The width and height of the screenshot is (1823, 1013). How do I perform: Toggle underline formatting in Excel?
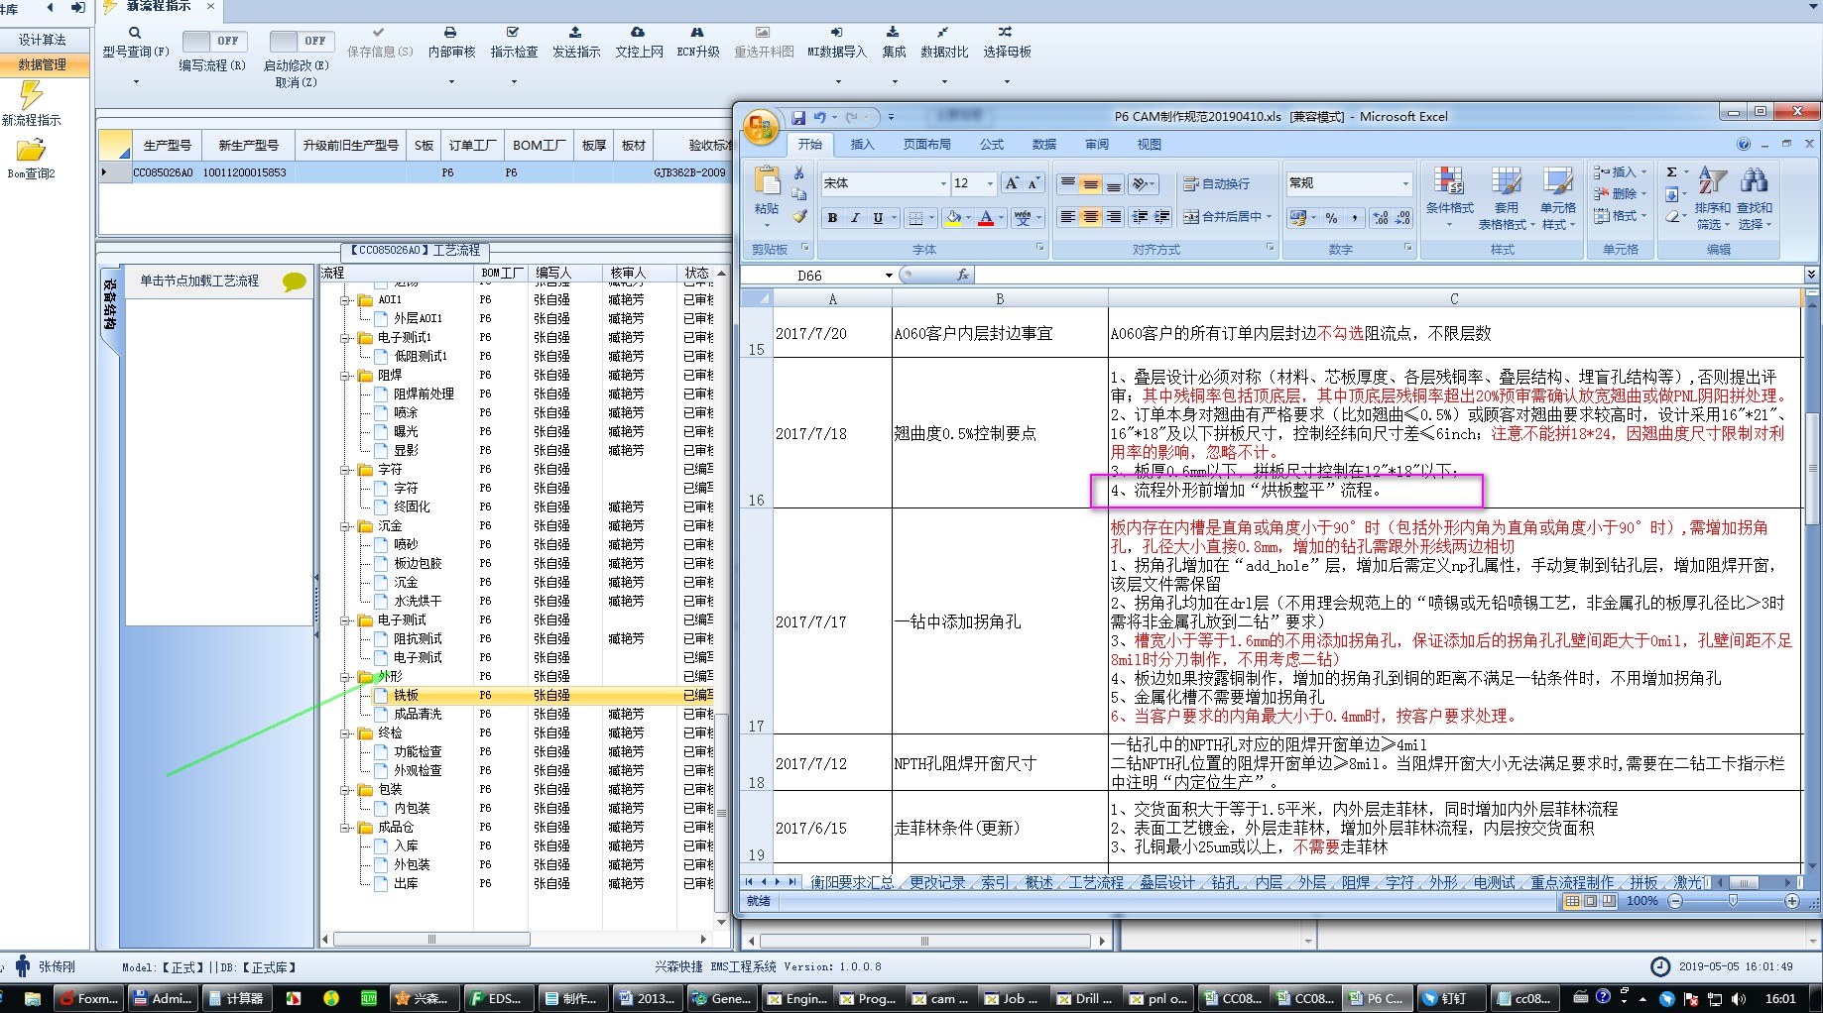tap(877, 218)
